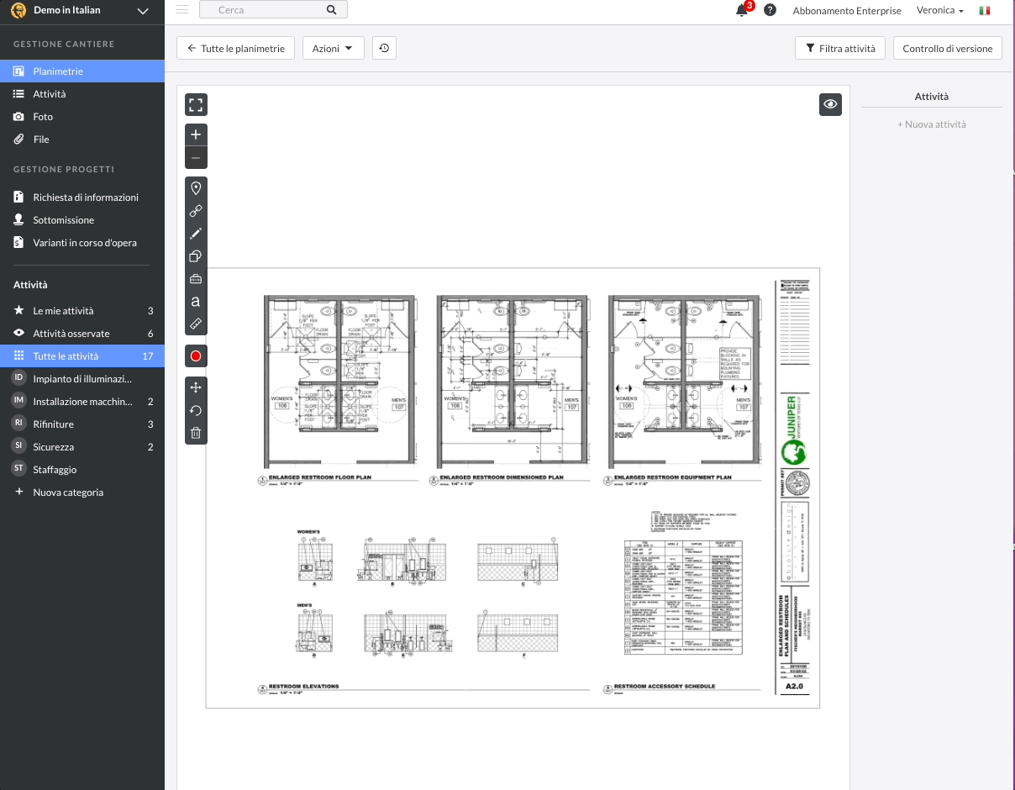Choose the ruler measurement tool
The image size is (1015, 790).
[196, 324]
